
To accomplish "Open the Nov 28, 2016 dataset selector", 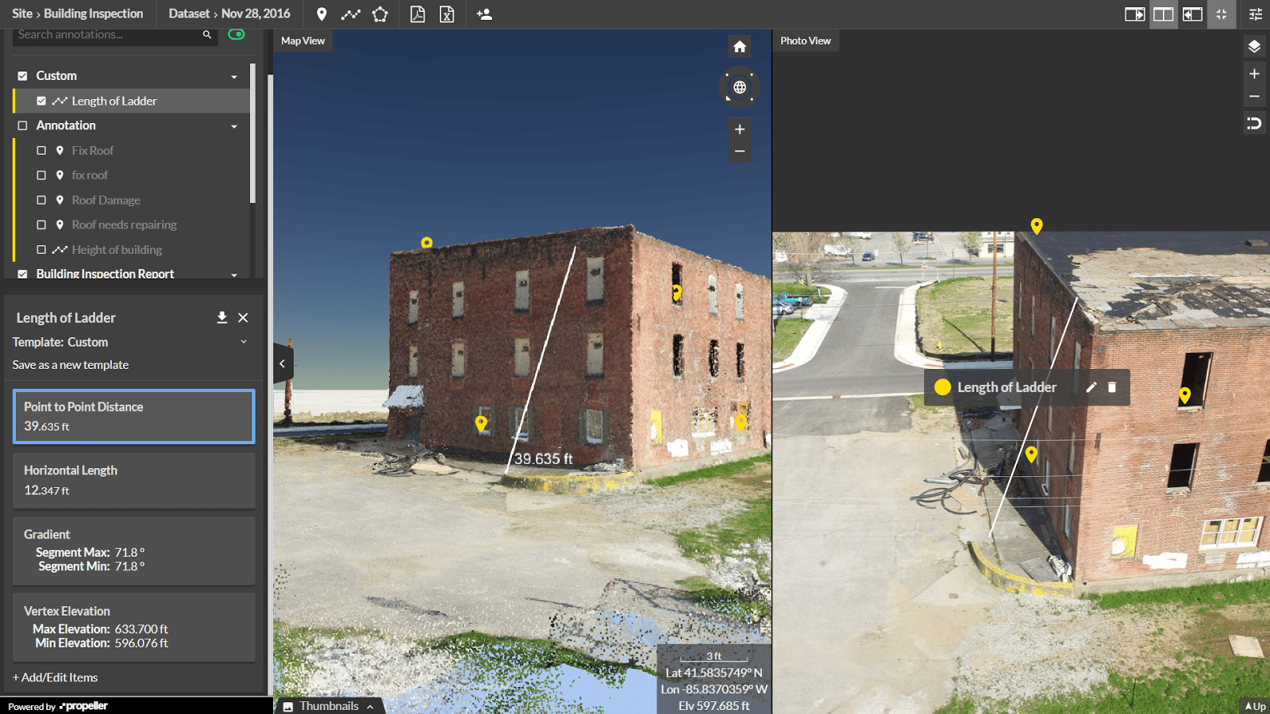I will pyautogui.click(x=256, y=13).
